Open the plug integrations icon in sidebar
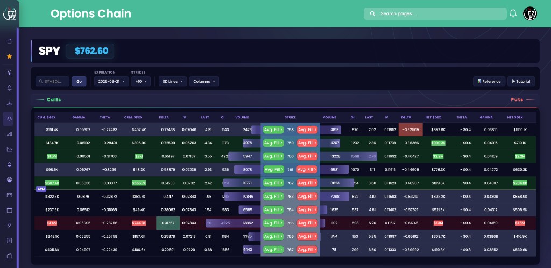This screenshot has width=551, height=268. (10, 225)
